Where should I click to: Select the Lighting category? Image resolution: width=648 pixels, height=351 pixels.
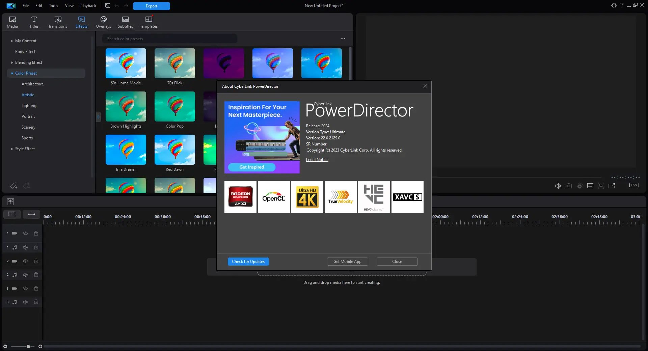tap(29, 106)
